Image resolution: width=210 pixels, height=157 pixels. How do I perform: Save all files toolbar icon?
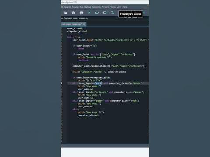click(81, 13)
